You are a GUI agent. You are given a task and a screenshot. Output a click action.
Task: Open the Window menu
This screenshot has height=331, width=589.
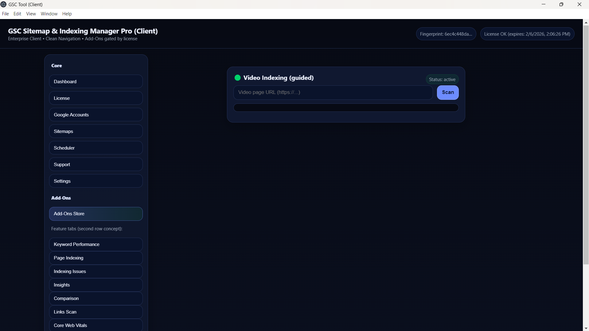(x=49, y=14)
